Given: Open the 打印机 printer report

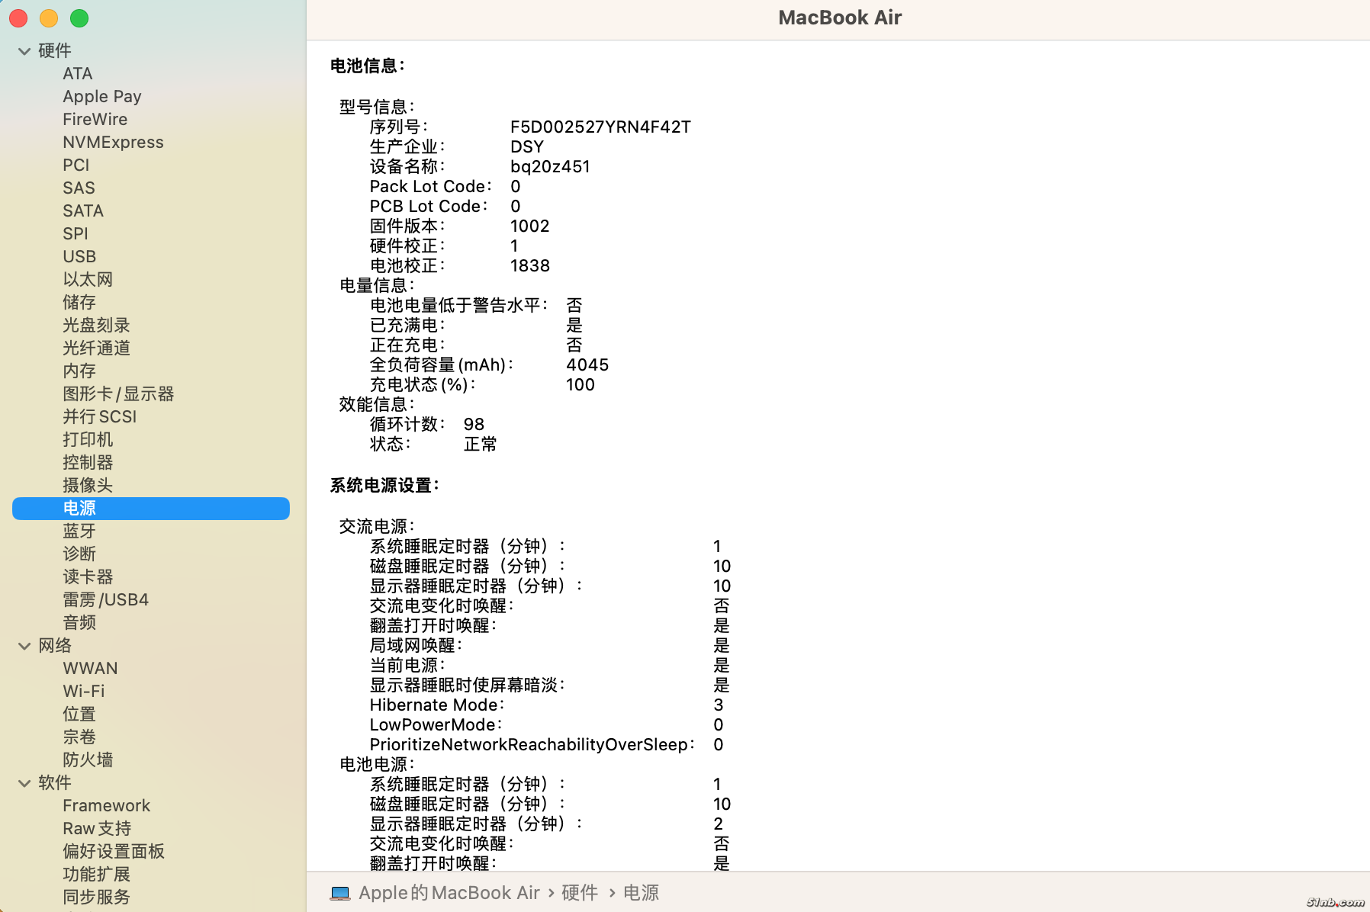Looking at the screenshot, I should click(88, 439).
